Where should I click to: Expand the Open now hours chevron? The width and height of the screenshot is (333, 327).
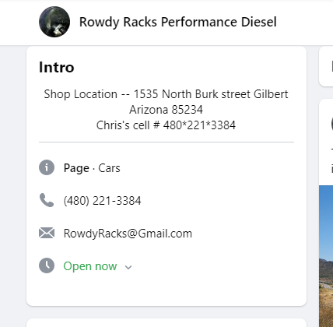pos(128,267)
